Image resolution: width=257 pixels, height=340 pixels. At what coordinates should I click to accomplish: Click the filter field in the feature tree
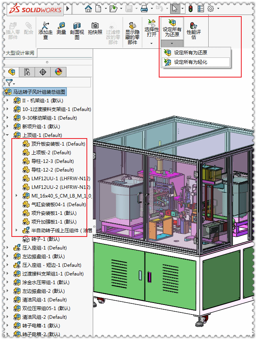pos(48,83)
